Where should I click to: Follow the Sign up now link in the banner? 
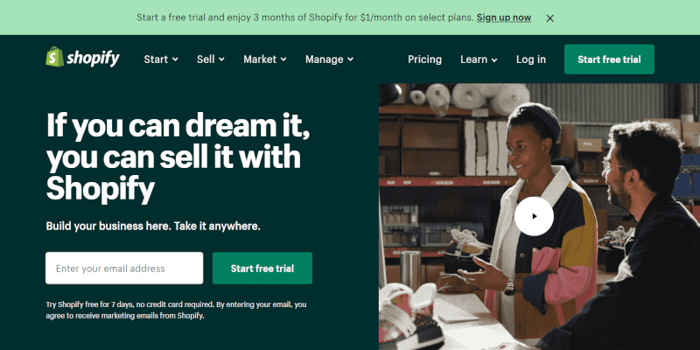(504, 17)
